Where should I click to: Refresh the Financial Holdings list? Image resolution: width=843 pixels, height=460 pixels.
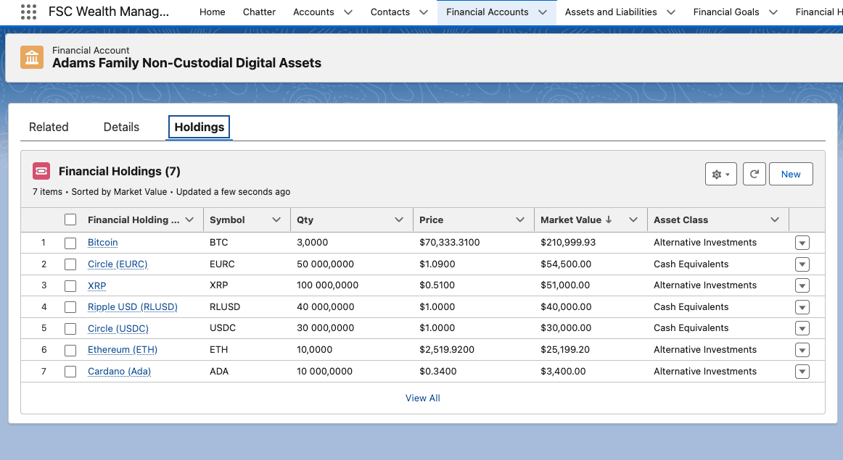pyautogui.click(x=754, y=174)
